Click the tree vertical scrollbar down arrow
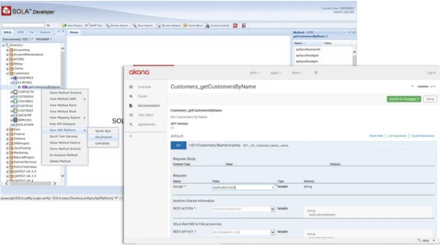The height and width of the screenshot is (246, 440). tap(62, 176)
